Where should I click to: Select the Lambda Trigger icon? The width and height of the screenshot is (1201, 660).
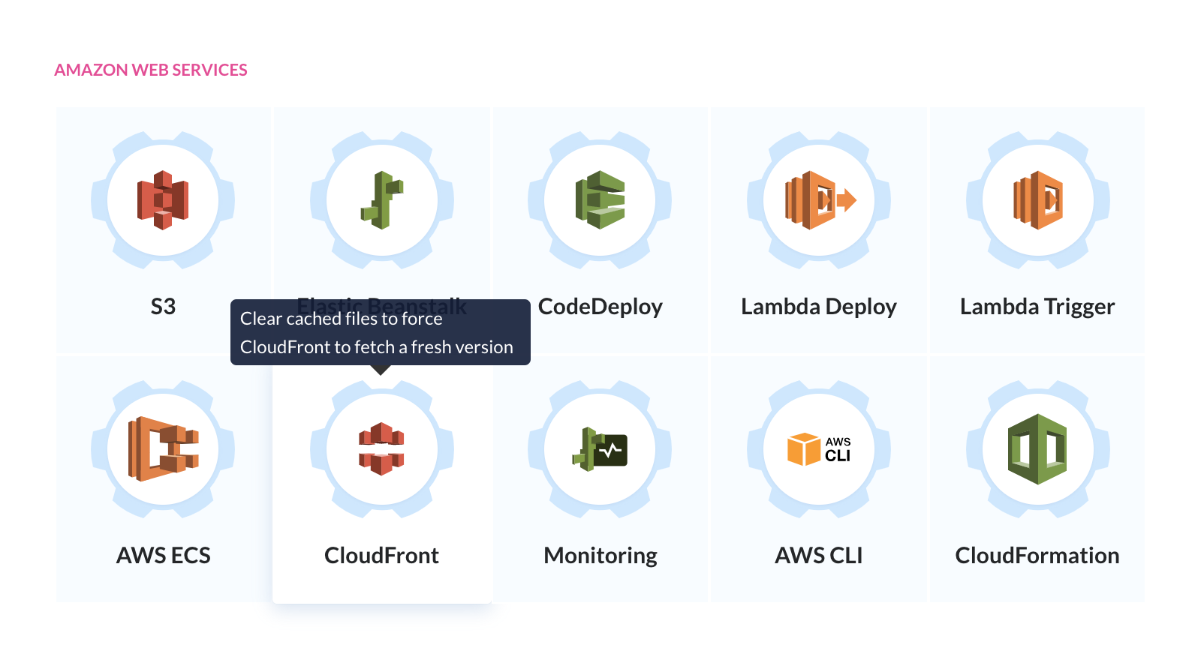tap(1038, 200)
